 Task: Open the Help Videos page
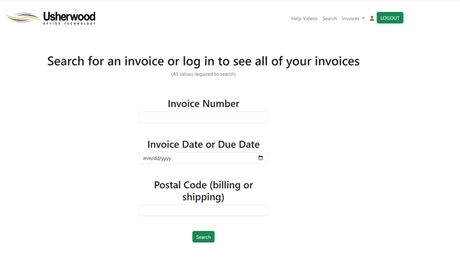coord(304,18)
